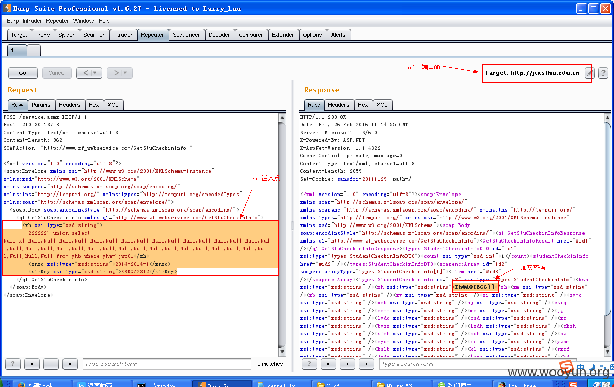The image size is (614, 387).
Task: Select the Response Headers tab
Action: pos(338,105)
